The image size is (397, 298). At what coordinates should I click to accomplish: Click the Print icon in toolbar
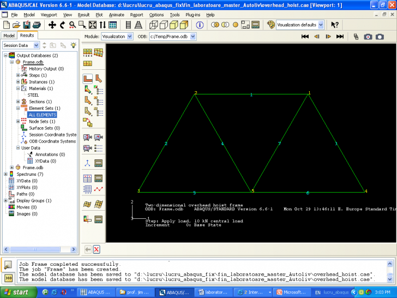click(x=35, y=25)
